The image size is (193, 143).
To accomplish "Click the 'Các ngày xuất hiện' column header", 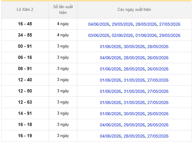I will click(134, 10).
